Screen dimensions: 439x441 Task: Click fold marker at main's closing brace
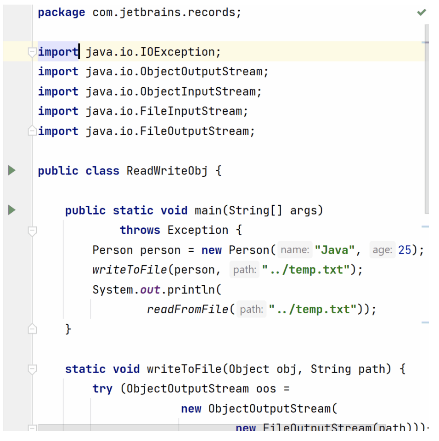(32, 329)
